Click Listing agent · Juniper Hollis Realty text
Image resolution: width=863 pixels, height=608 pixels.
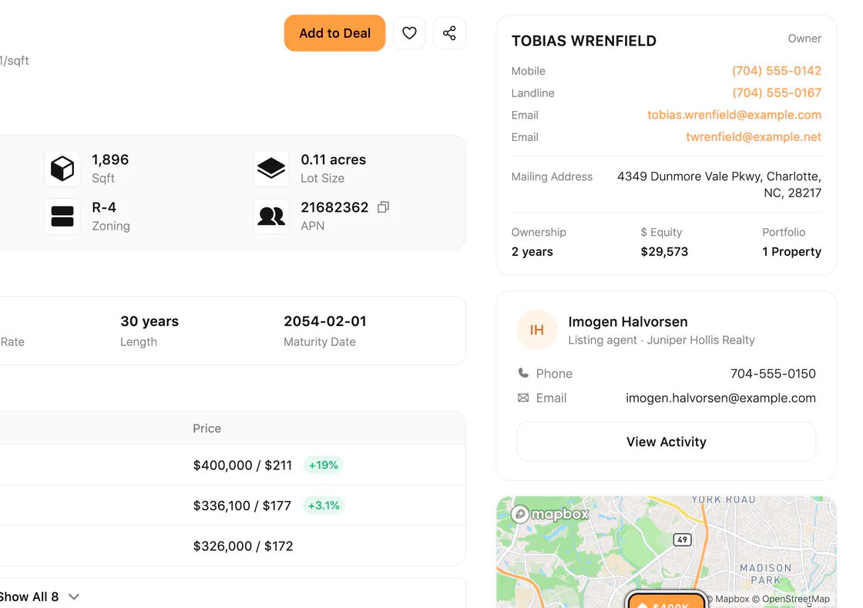point(661,340)
